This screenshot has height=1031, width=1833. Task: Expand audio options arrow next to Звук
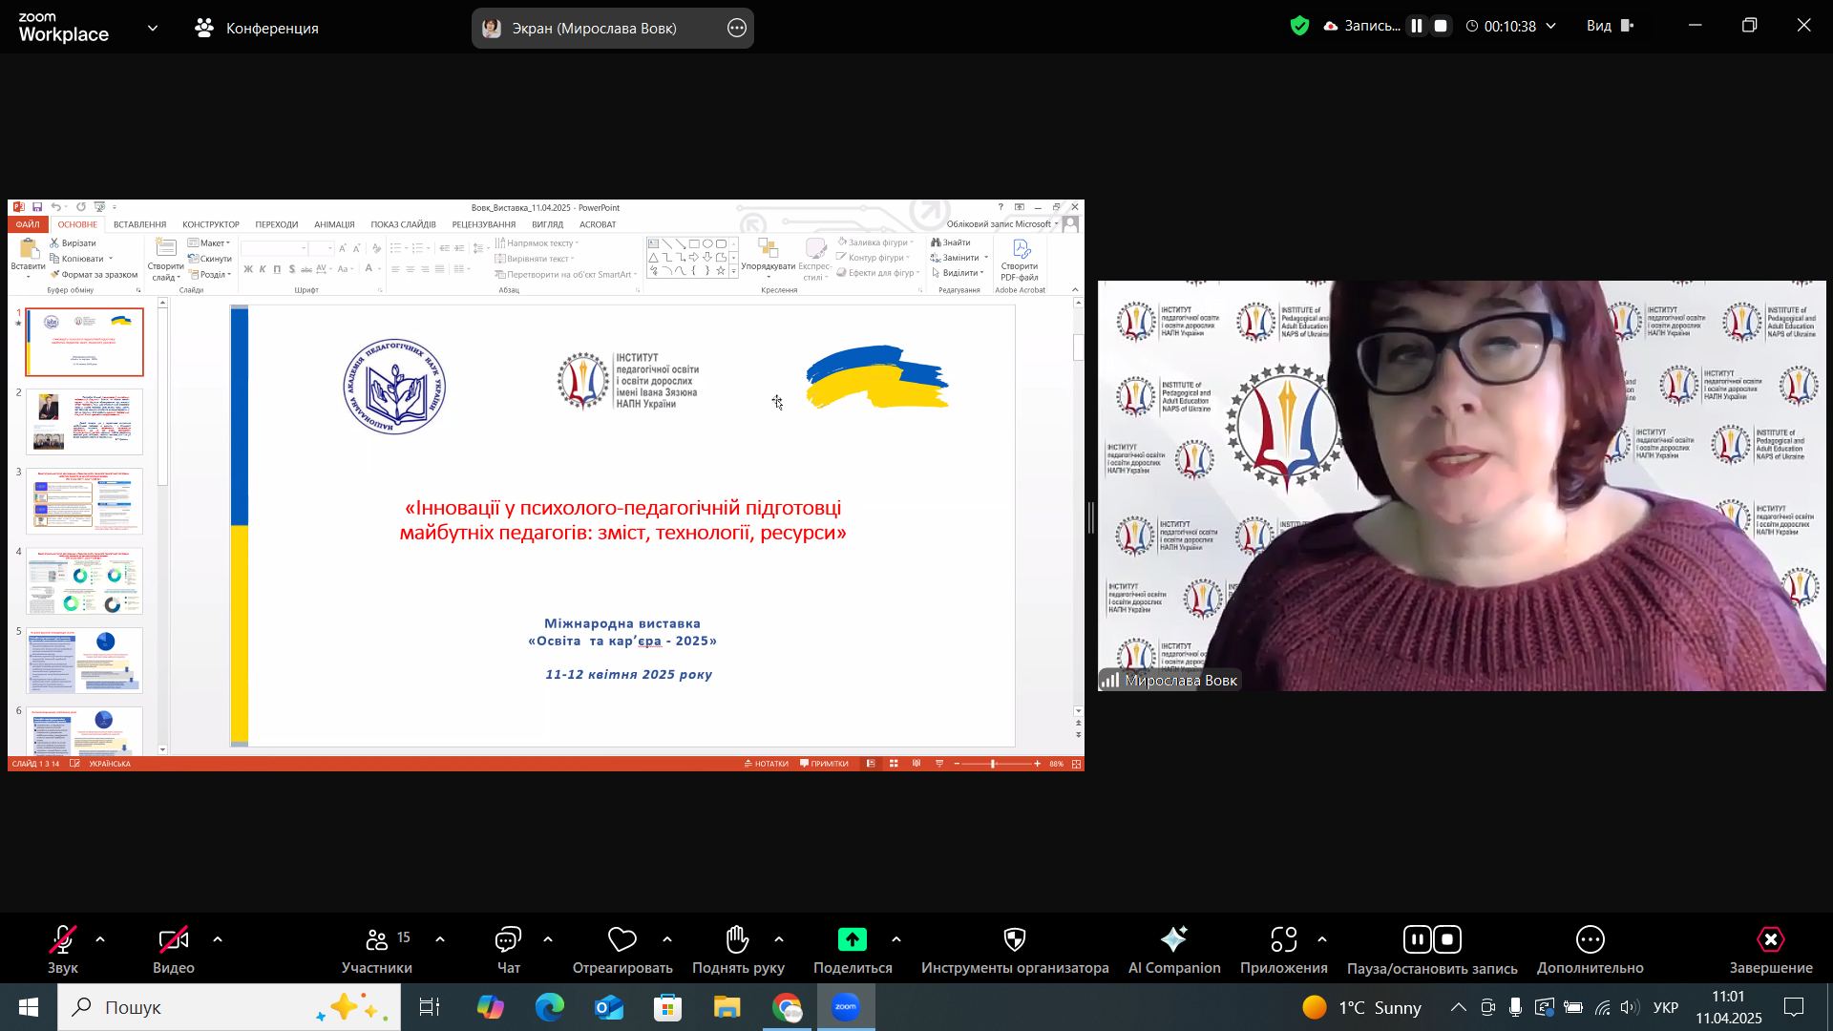[100, 940]
